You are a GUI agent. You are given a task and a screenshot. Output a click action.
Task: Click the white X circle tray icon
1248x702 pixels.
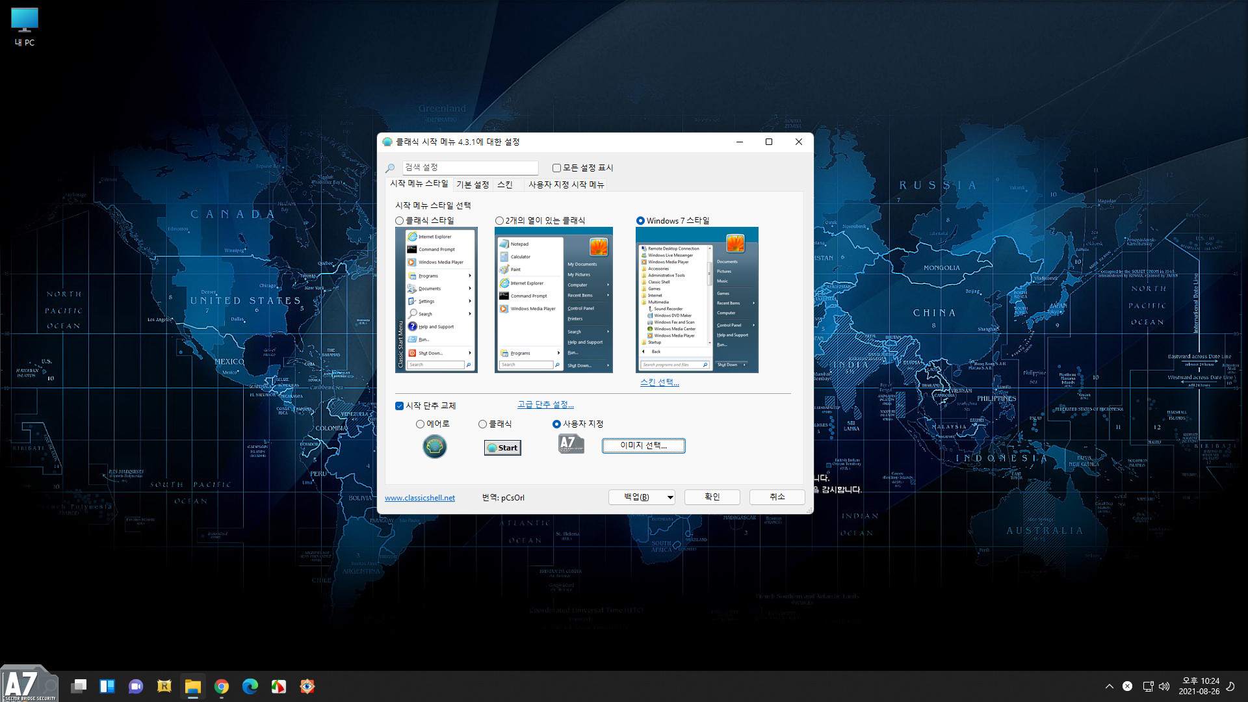[x=1128, y=686]
